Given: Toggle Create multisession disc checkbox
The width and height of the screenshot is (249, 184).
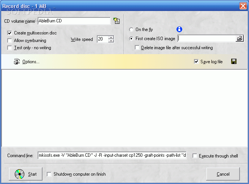Looking at the screenshot, I should (x=10, y=33).
